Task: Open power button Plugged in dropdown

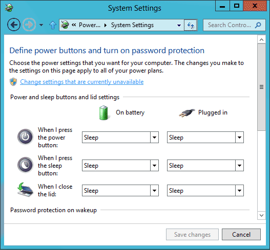Action: pyautogui.click(x=205, y=138)
